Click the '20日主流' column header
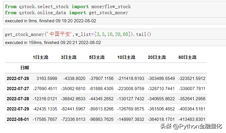 [x=157, y=57]
